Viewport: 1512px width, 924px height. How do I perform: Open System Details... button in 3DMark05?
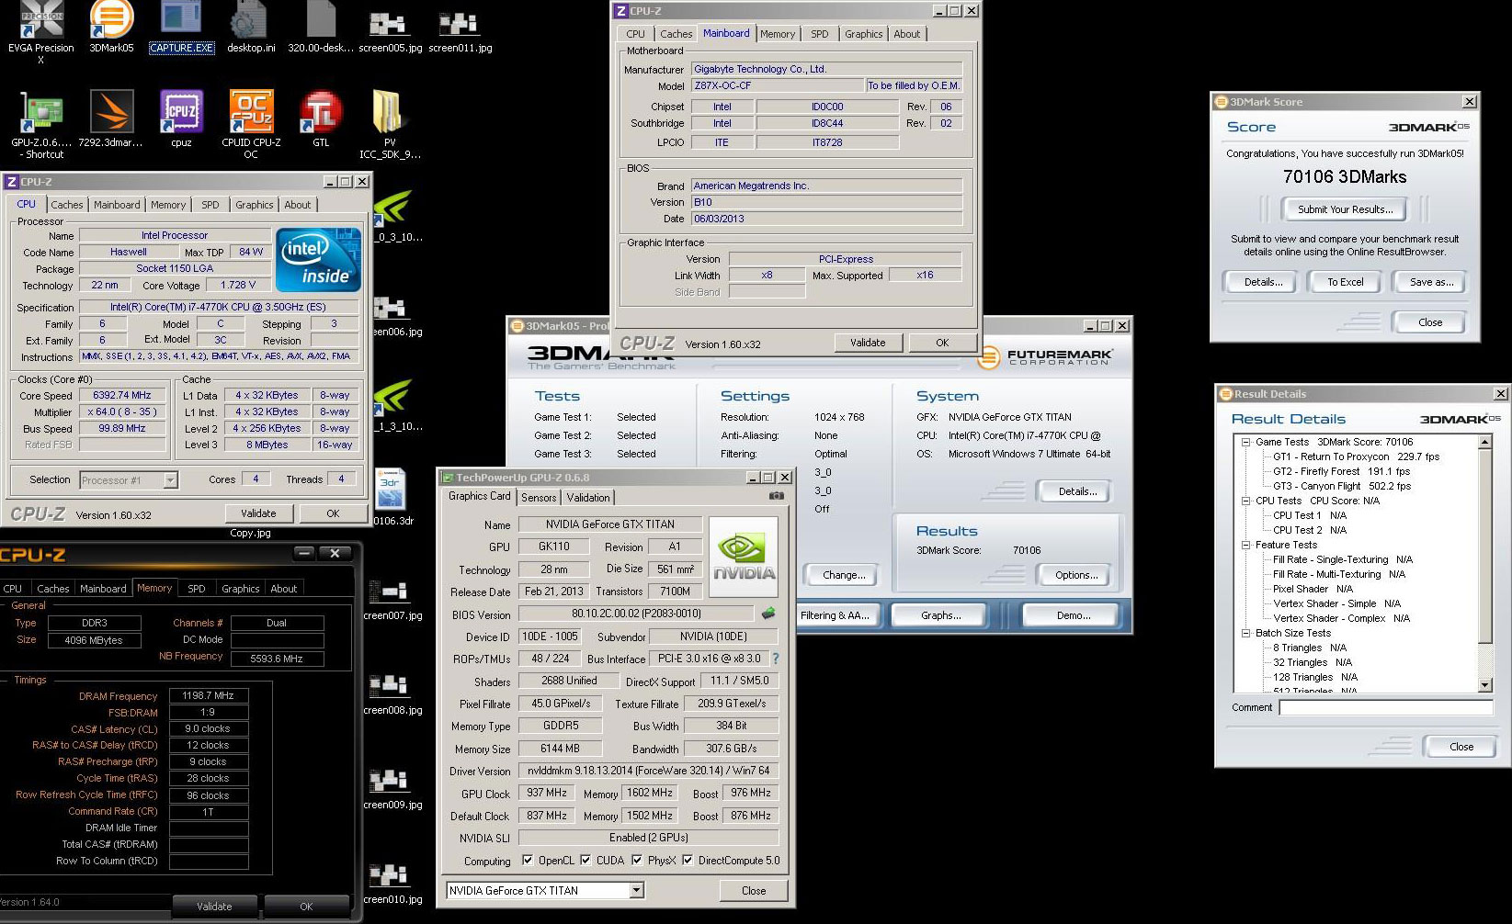click(1077, 491)
